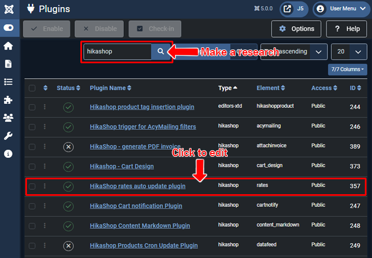Toggle enabled status of Content Markdown Plugin
The width and height of the screenshot is (372, 258).
[68, 226]
